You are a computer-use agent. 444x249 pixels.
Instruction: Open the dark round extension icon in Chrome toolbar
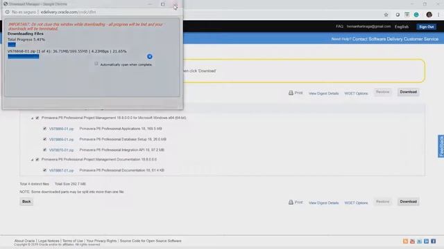[398, 15]
